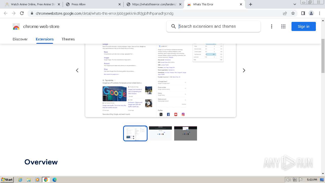Screen dimensions: 325x183
Task: Show previous screenshot with left chevron
Action: (77, 70)
